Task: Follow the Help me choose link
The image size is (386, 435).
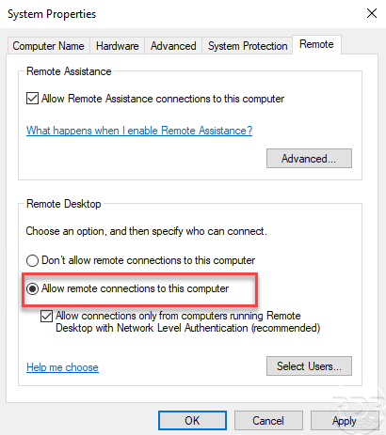Action: [x=62, y=367]
